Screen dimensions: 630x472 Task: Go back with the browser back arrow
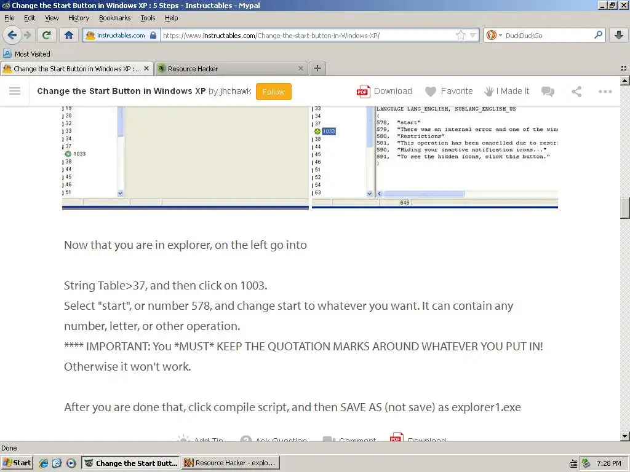coord(12,35)
